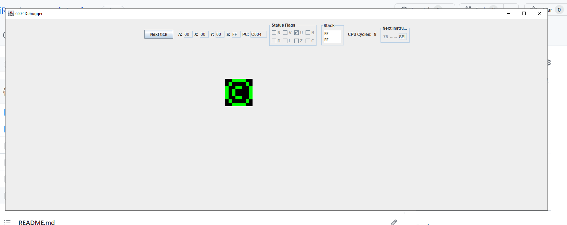Image resolution: width=567 pixels, height=225 pixels.
Task: Click the 6502 Debugger window icon
Action: tap(11, 13)
